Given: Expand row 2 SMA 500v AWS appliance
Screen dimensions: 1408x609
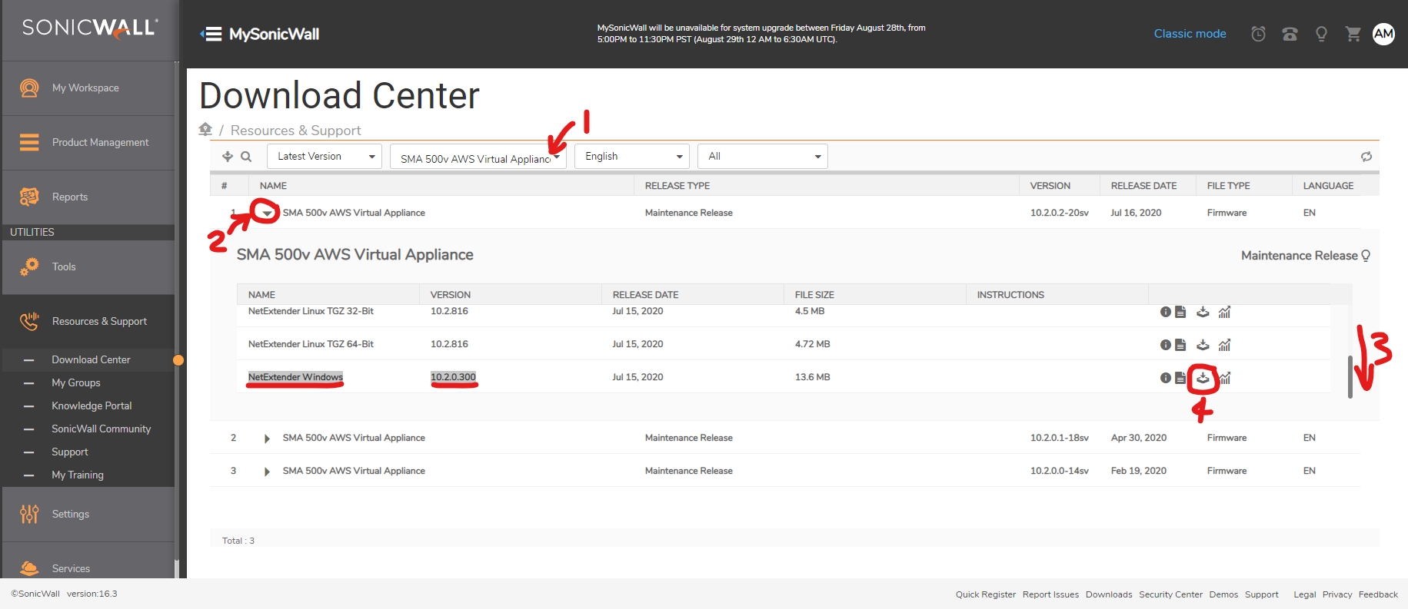Looking at the screenshot, I should point(267,439).
